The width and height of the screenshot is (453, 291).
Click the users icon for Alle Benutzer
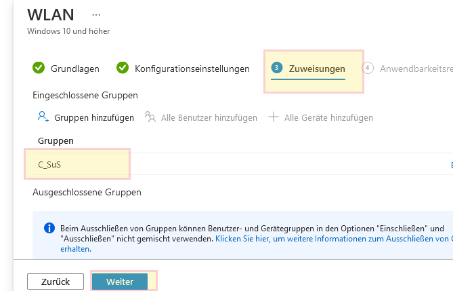click(x=150, y=117)
